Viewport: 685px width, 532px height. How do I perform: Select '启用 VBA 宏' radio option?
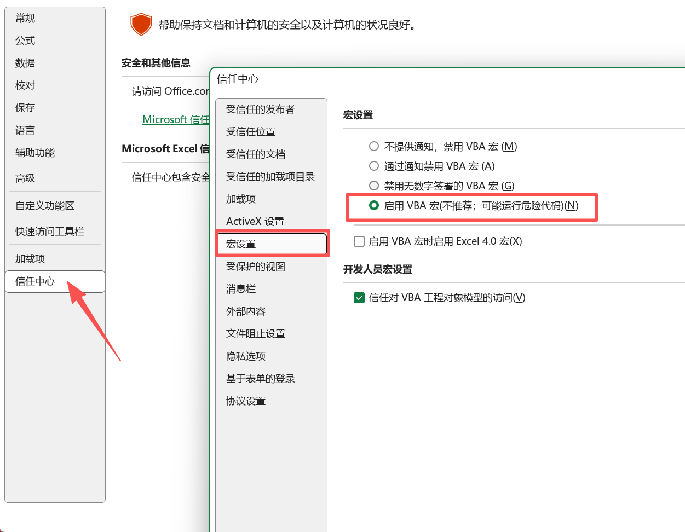tap(374, 205)
